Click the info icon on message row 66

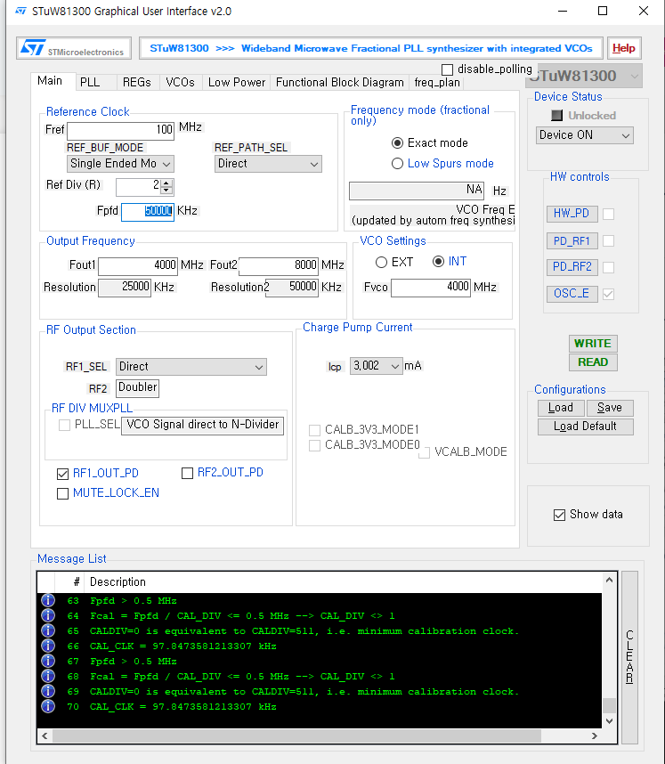[48, 646]
